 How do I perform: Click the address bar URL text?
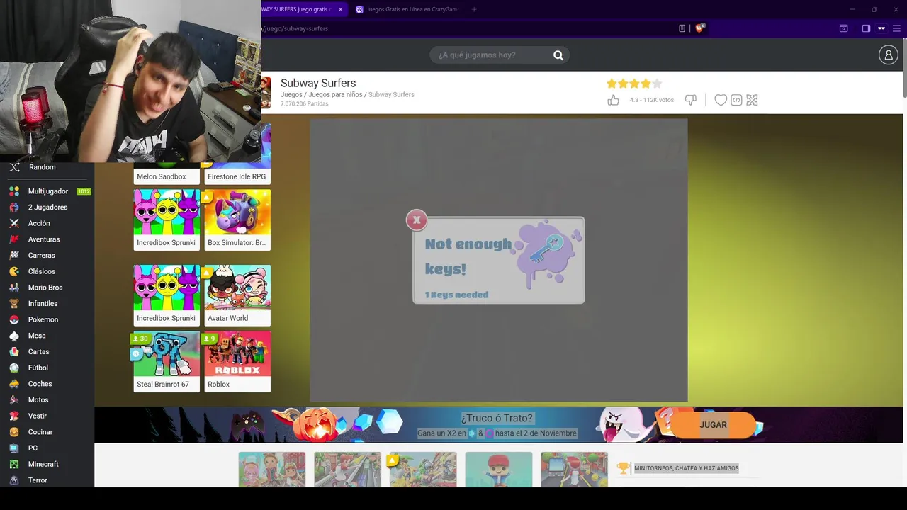click(x=295, y=28)
